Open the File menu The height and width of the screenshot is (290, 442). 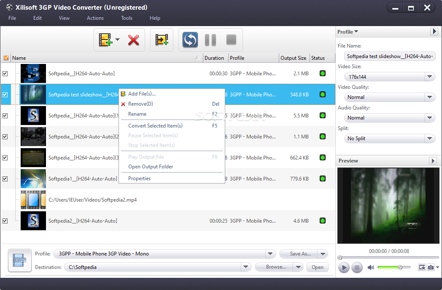(12, 18)
